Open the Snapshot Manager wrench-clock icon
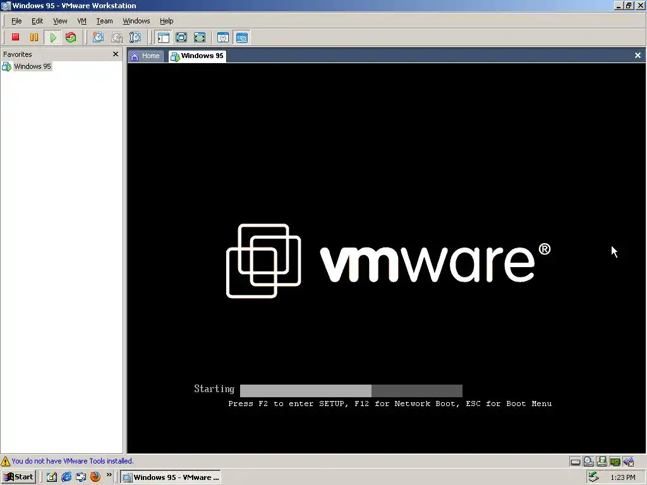647x485 pixels. [135, 37]
